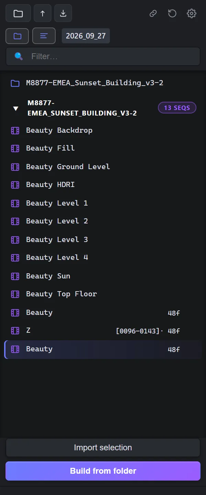
Task: Click the download arrow button
Action: pyautogui.click(x=63, y=13)
